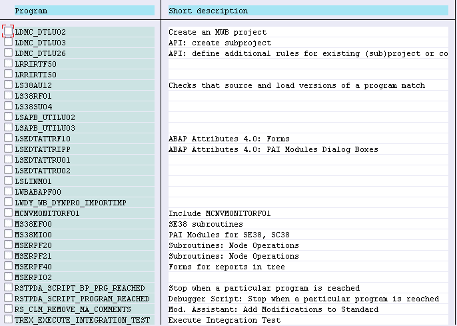Check the RS_CLM_REMOVE_MA_COMMENTS box
The width and height of the screenshot is (457, 326).
tap(8, 308)
